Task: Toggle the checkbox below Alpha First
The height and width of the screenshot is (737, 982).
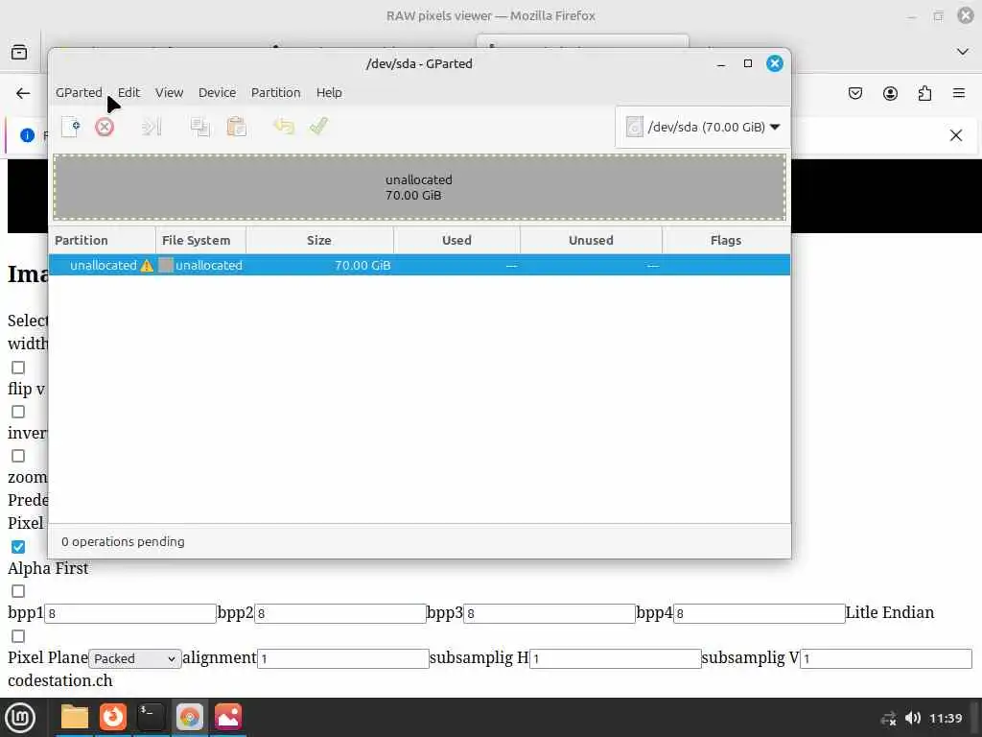Action: (18, 591)
